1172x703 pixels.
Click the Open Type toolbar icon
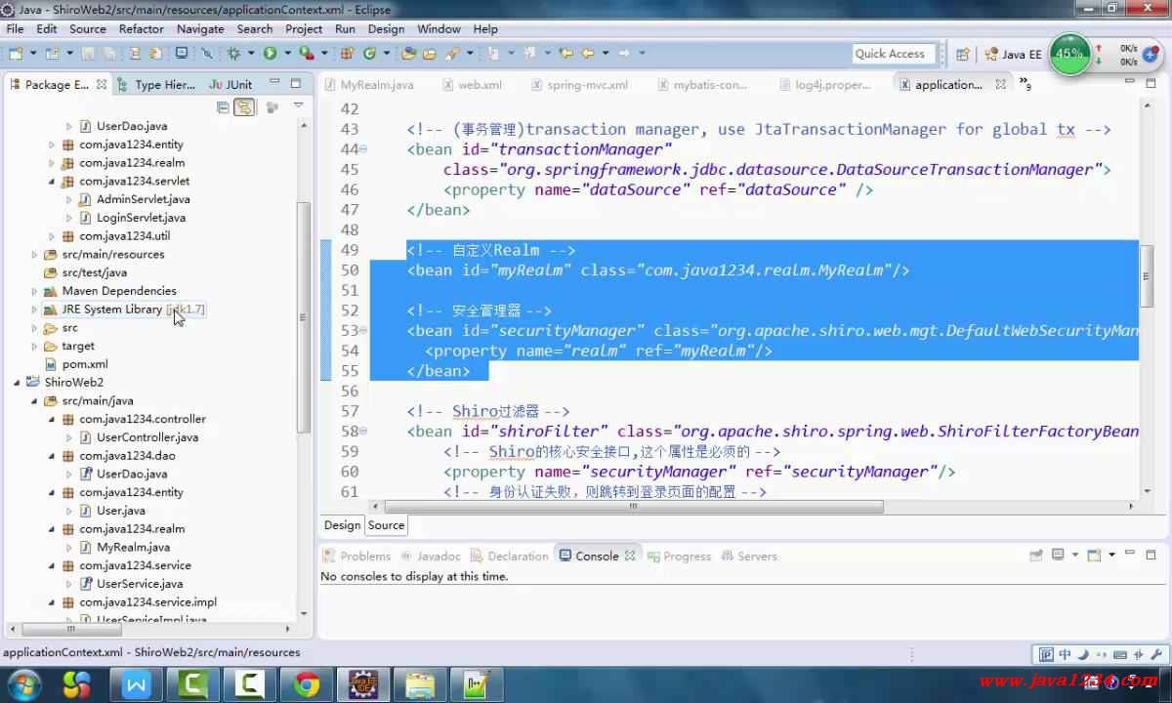408,54
